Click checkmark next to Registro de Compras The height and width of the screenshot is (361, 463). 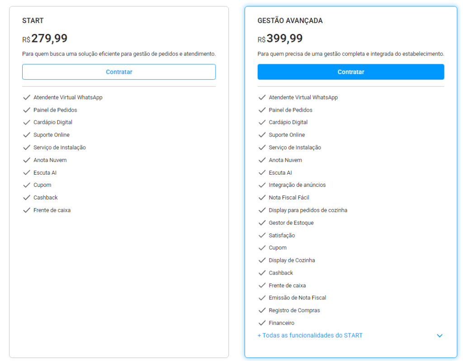[262, 310]
